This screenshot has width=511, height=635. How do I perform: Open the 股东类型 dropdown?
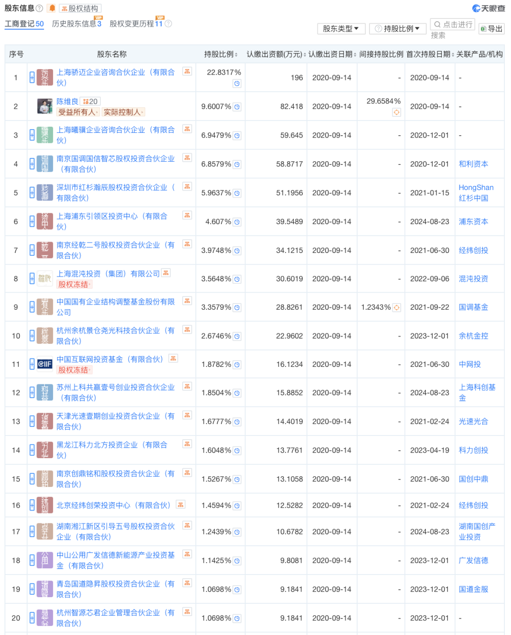[341, 28]
